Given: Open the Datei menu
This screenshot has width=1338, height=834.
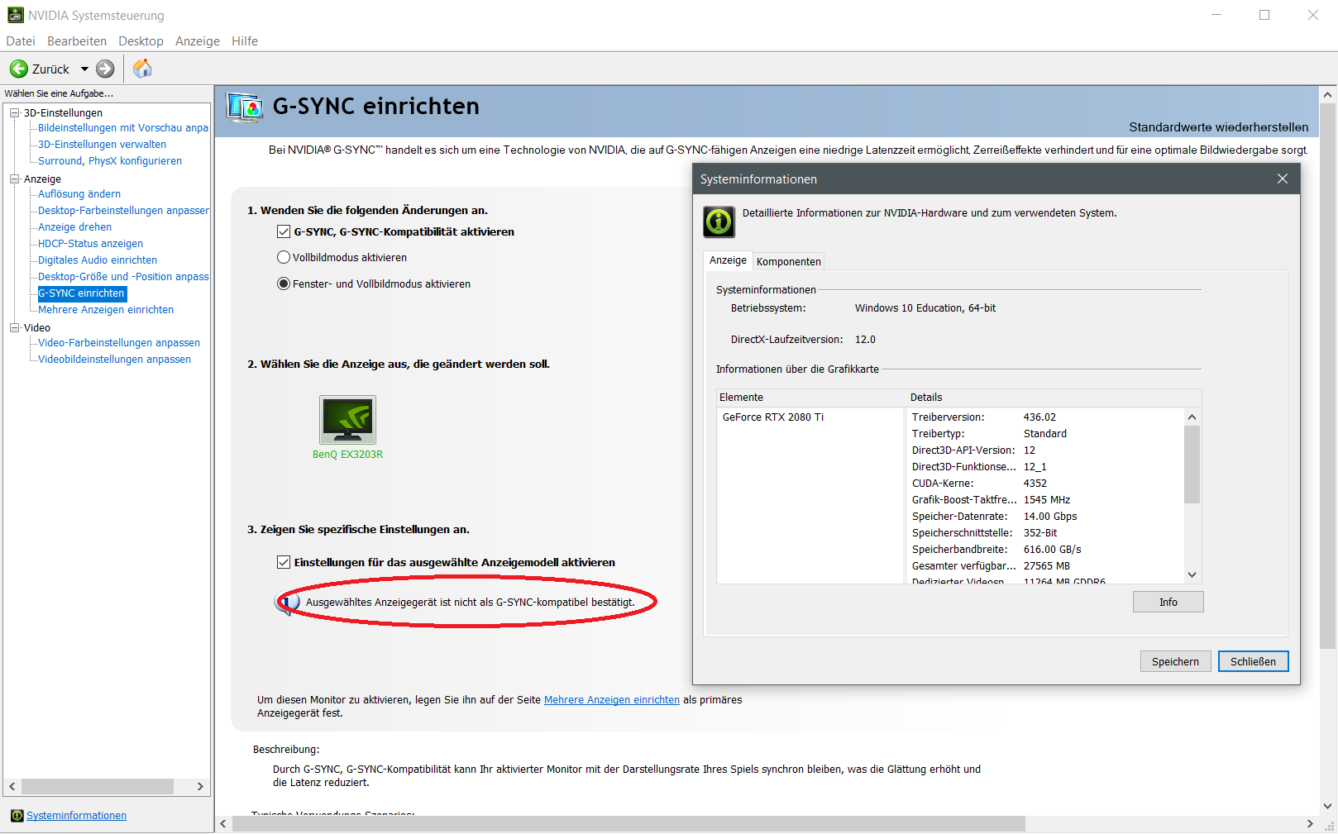Looking at the screenshot, I should (x=21, y=41).
